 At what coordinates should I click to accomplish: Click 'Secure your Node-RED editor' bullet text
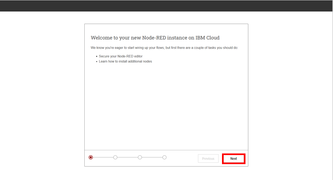click(121, 57)
